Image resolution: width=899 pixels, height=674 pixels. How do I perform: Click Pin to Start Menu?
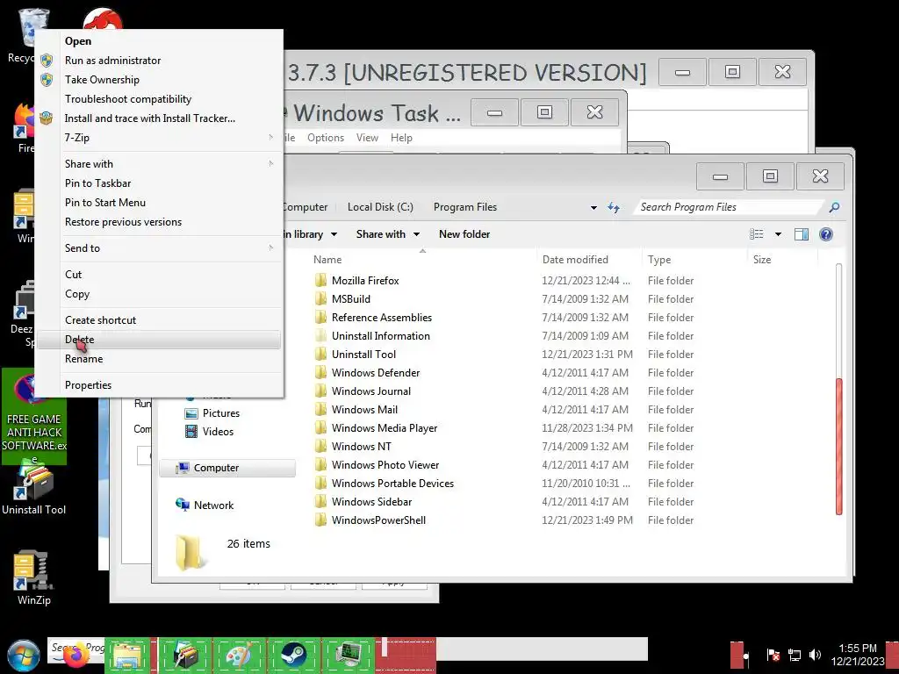click(159, 203)
